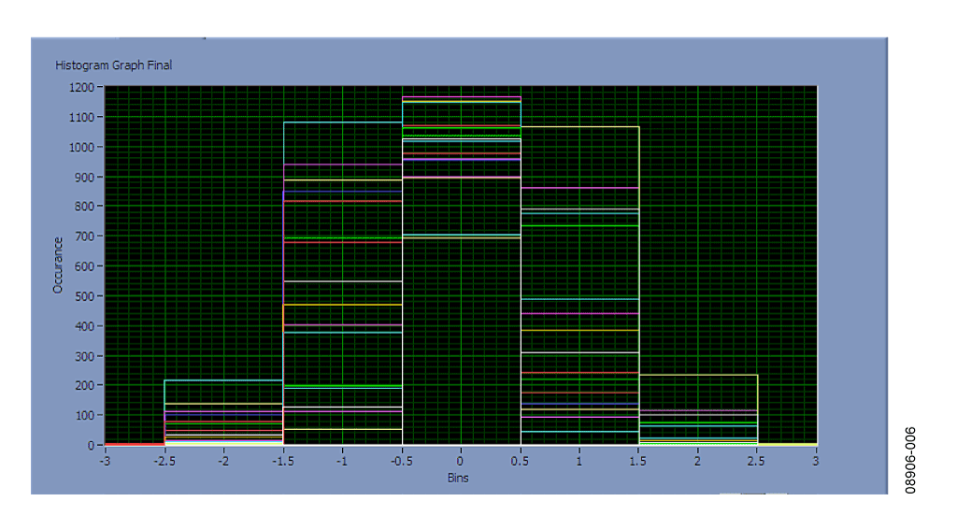
Task: Click the -2.5 tick label on Bins axis
Action: [x=164, y=461]
